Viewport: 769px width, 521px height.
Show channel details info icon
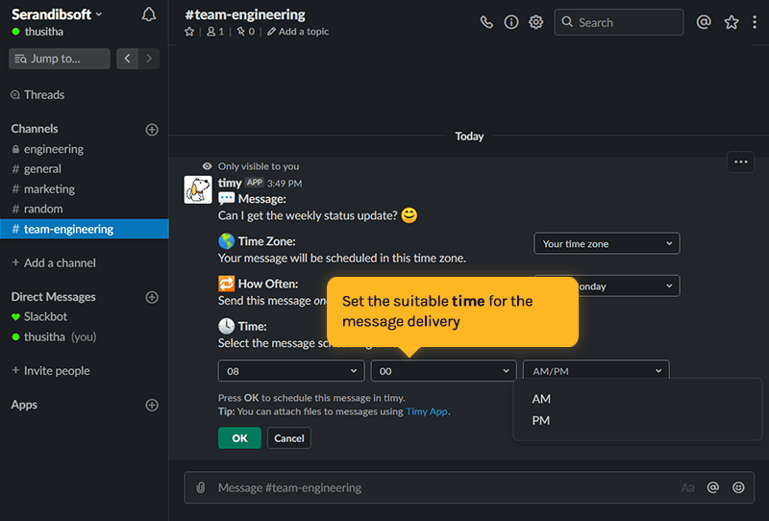(511, 22)
